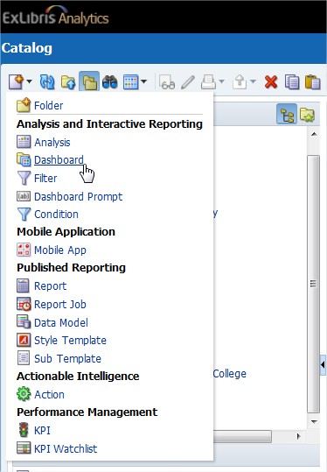This screenshot has height=472, width=327.
Task: Choose KPI menu entry
Action: [42, 431]
